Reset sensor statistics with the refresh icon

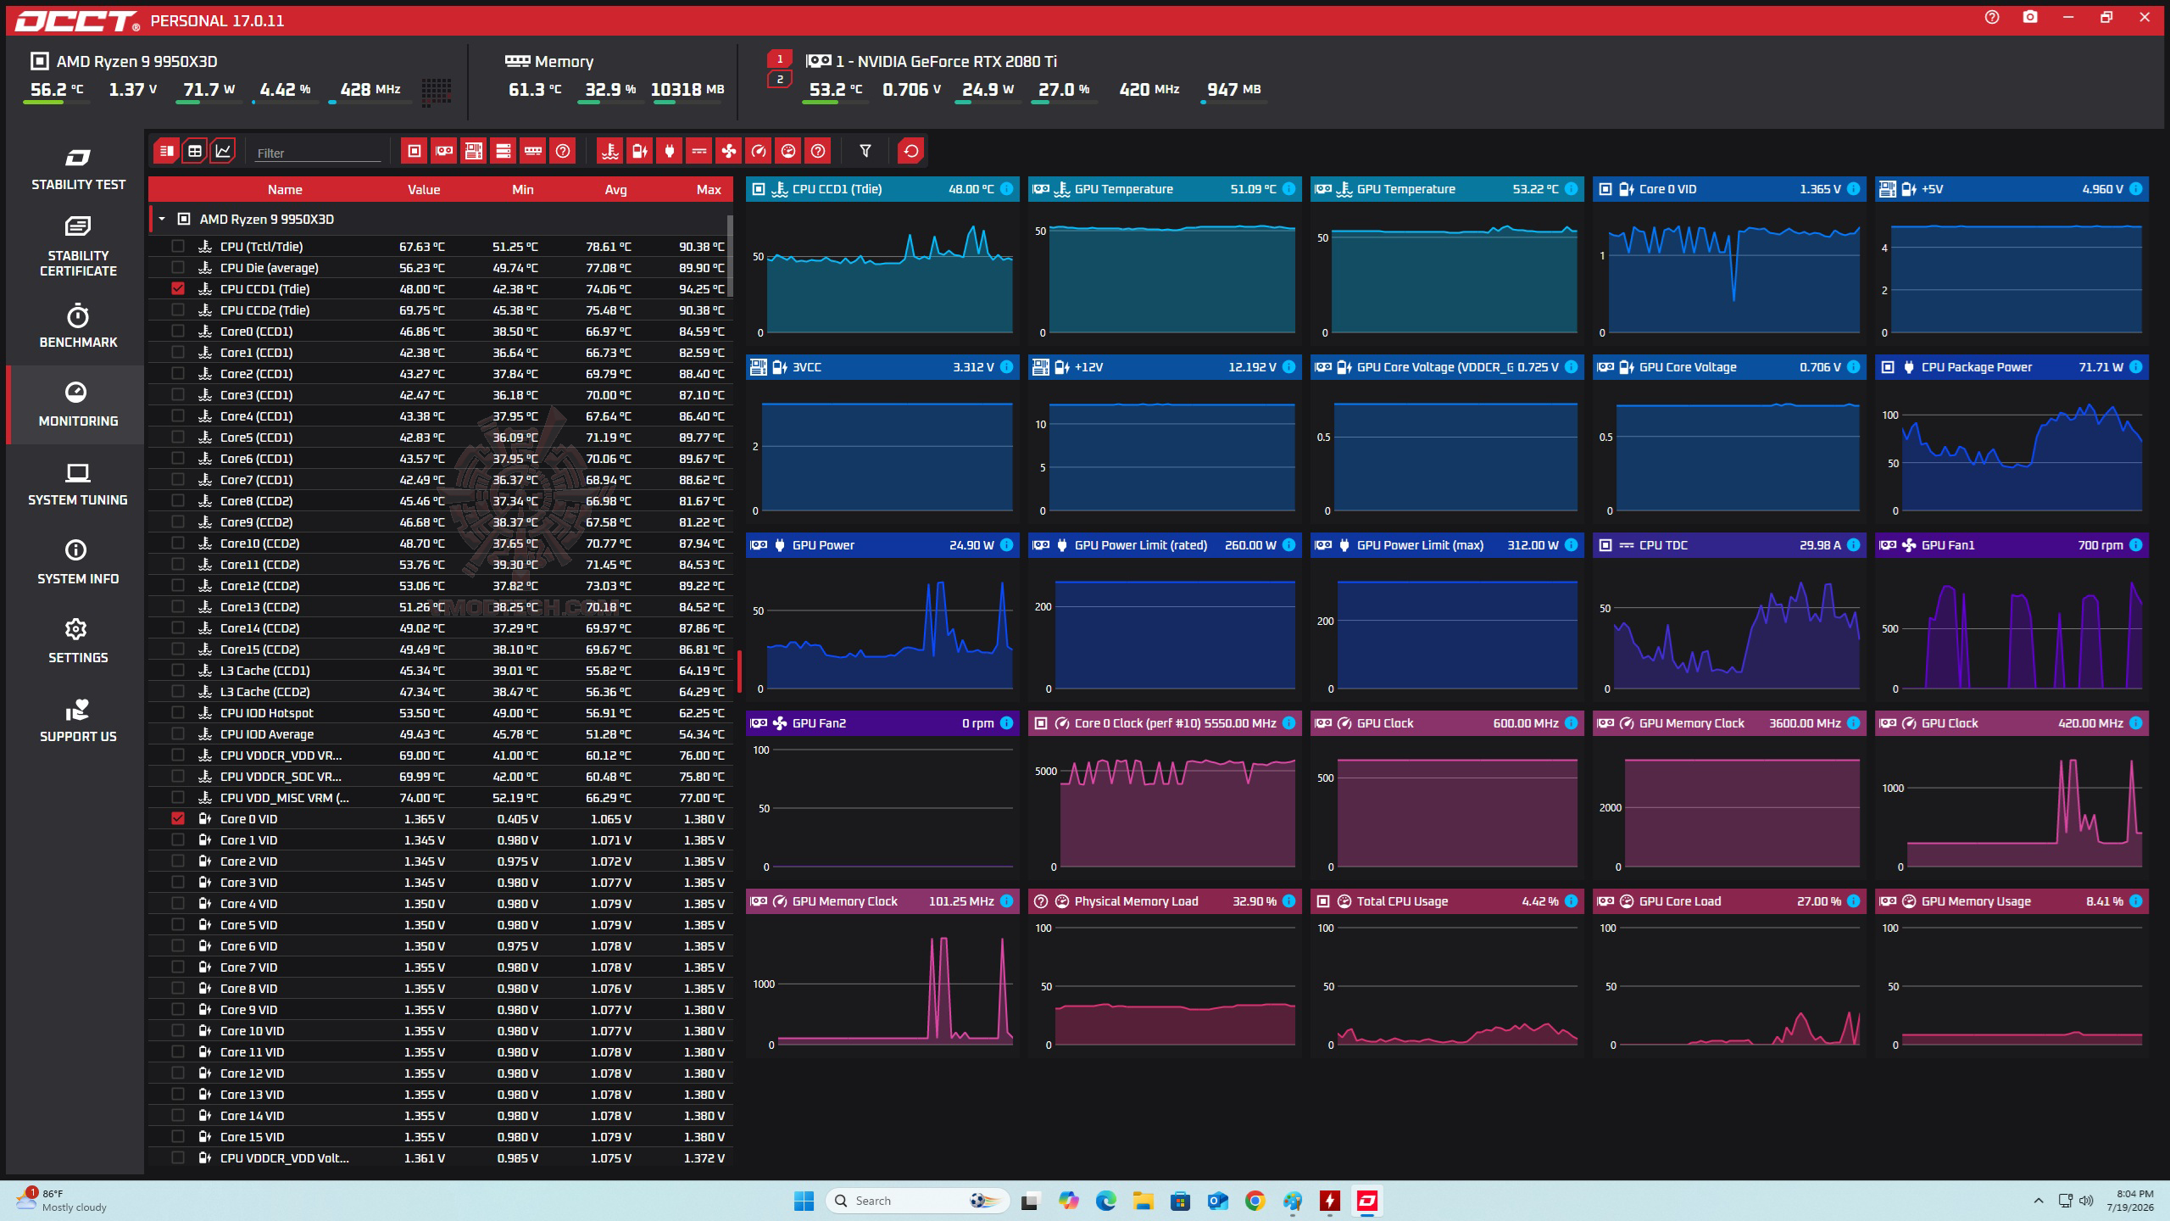coord(911,151)
